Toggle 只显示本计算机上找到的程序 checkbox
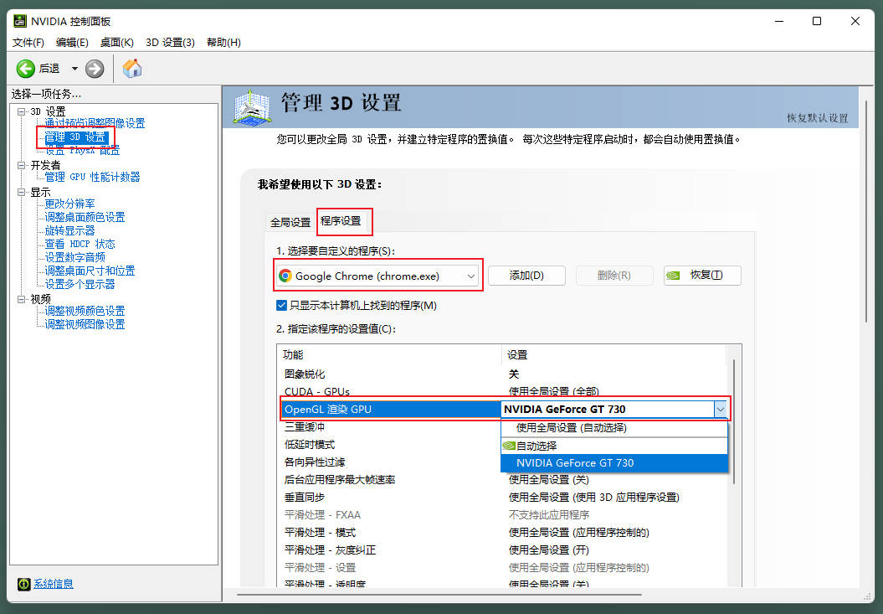 coord(282,306)
